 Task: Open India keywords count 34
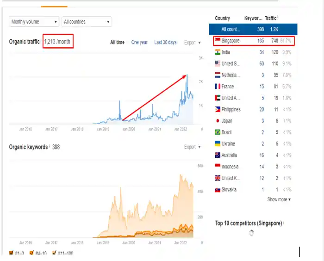pos(262,52)
